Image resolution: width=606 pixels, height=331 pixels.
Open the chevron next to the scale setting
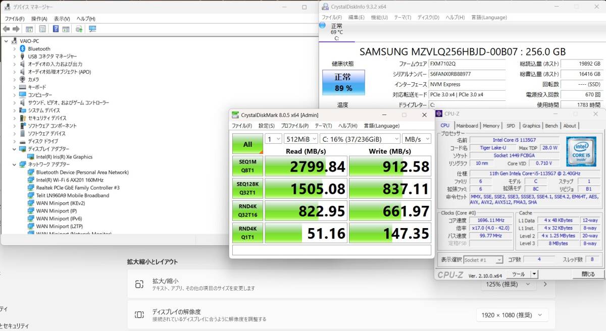(545, 284)
